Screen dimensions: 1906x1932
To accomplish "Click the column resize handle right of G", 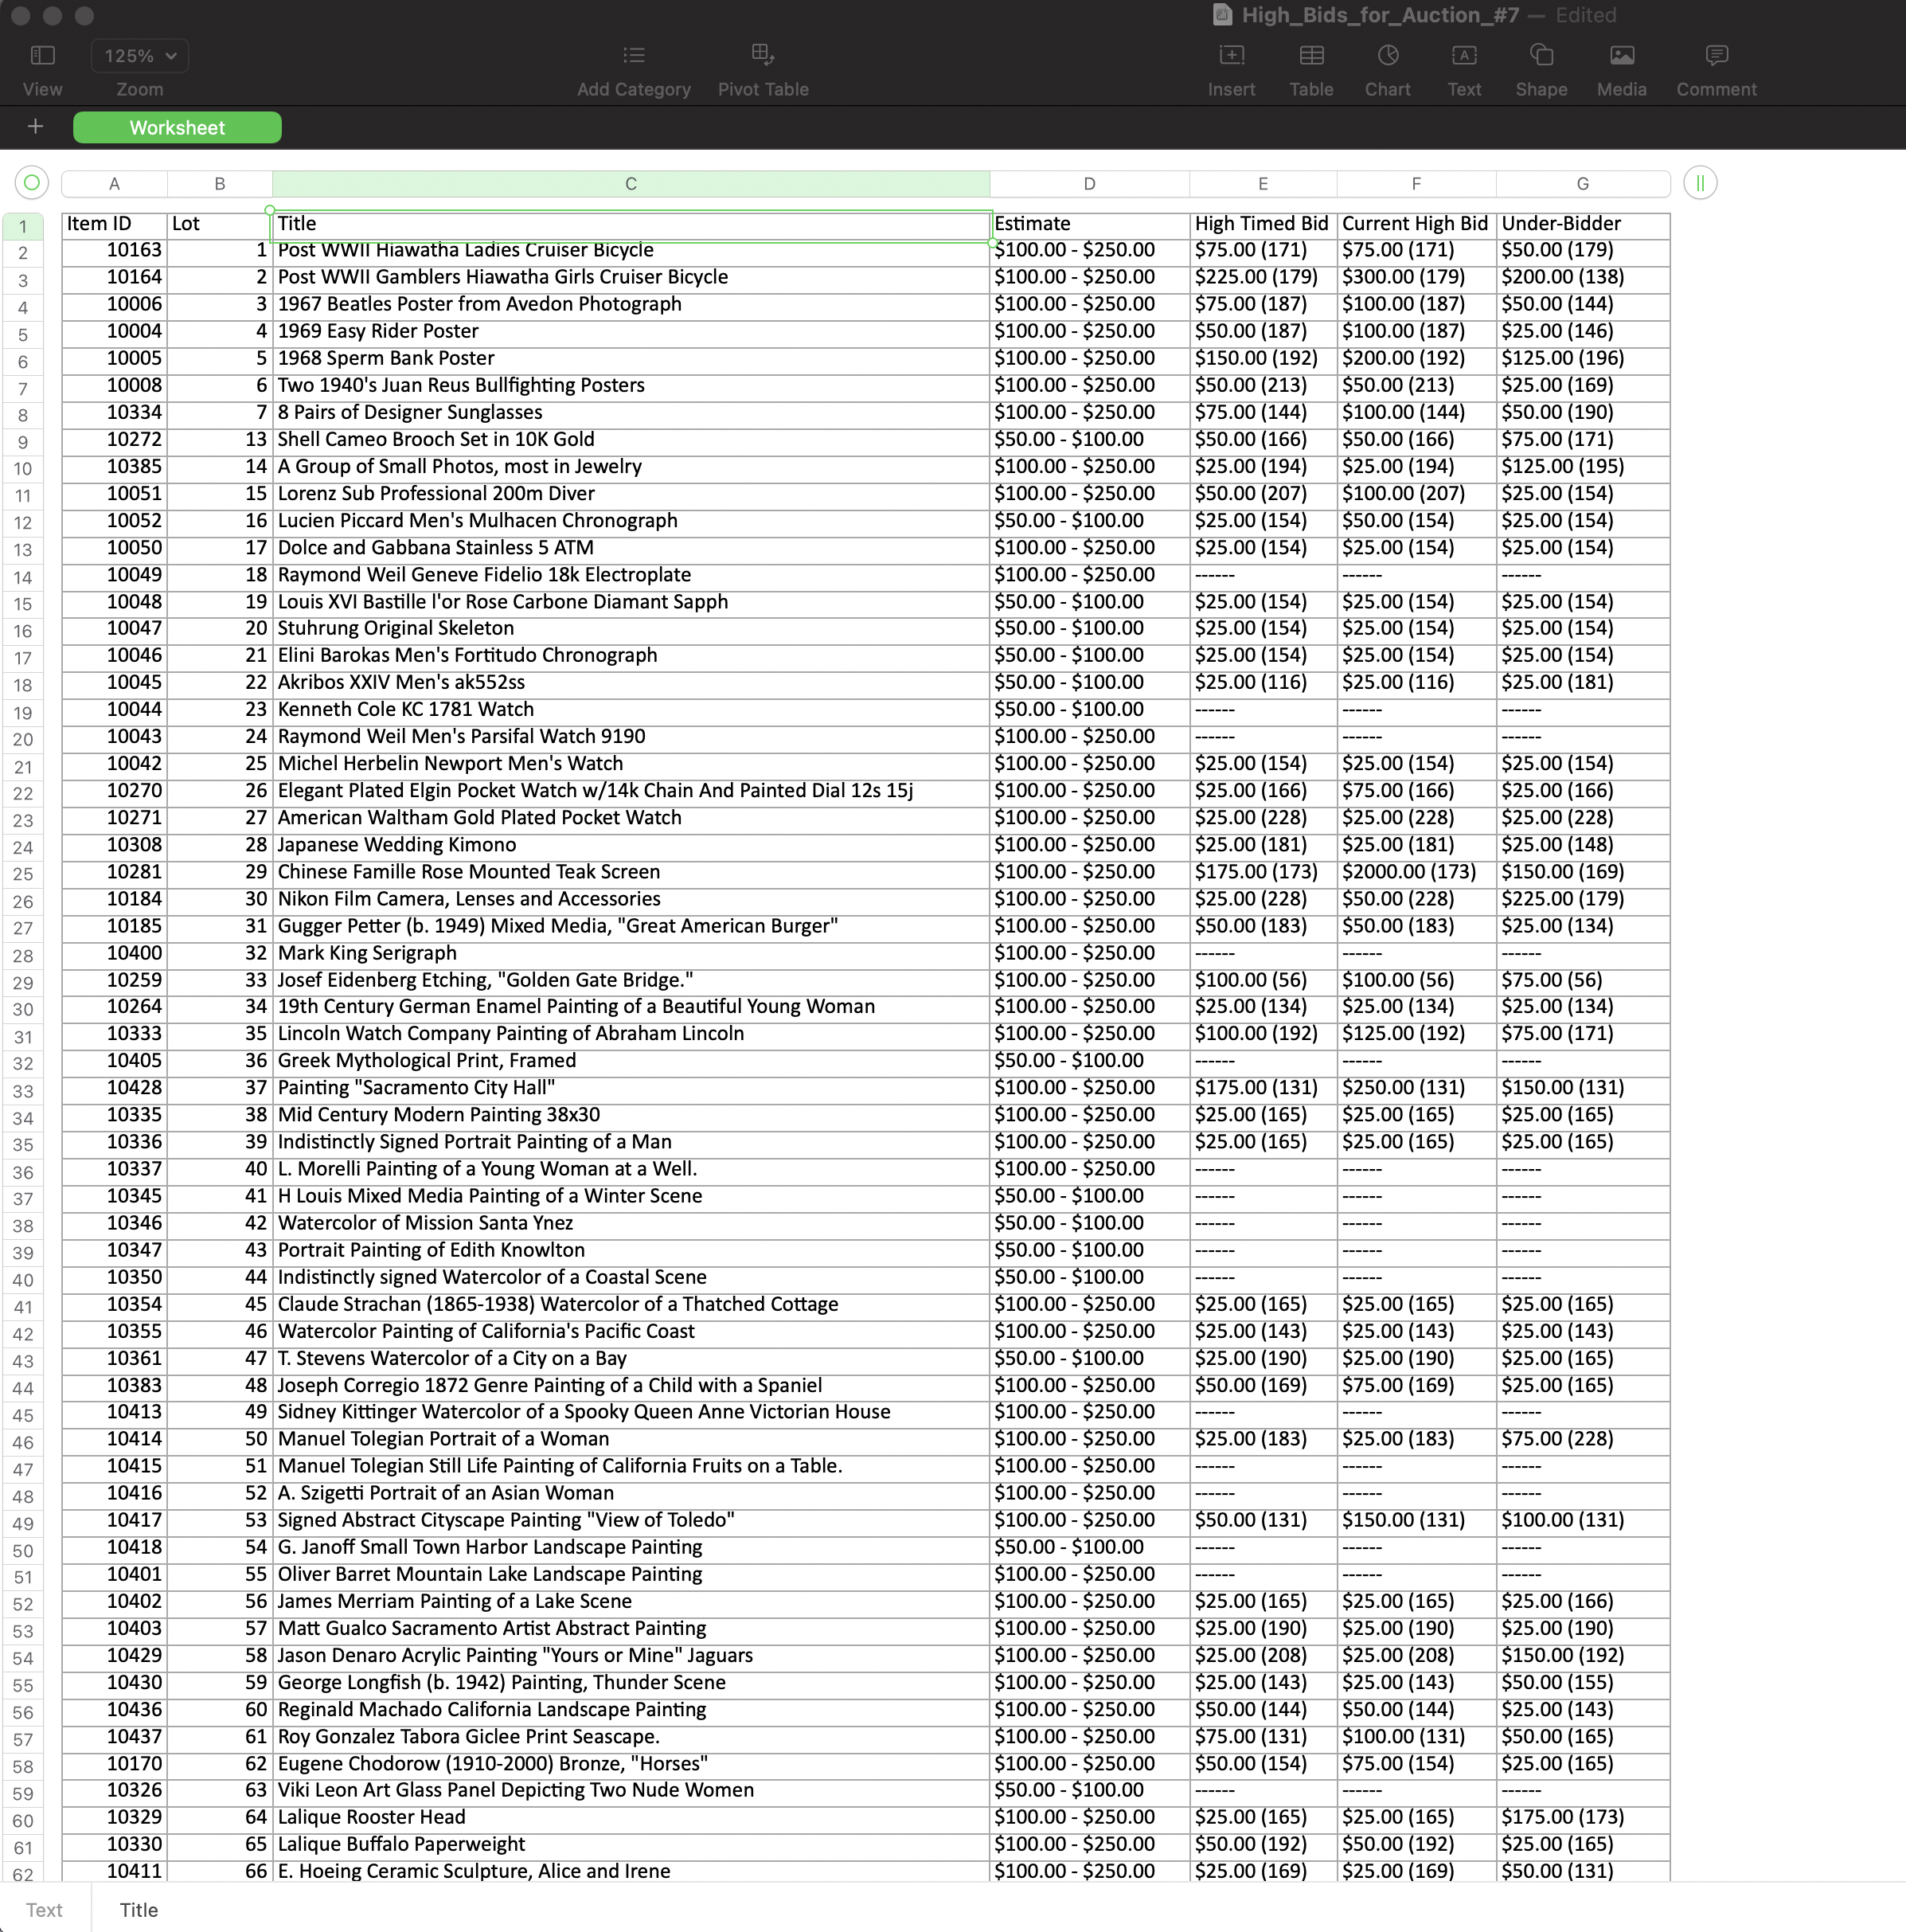I will (x=1700, y=183).
